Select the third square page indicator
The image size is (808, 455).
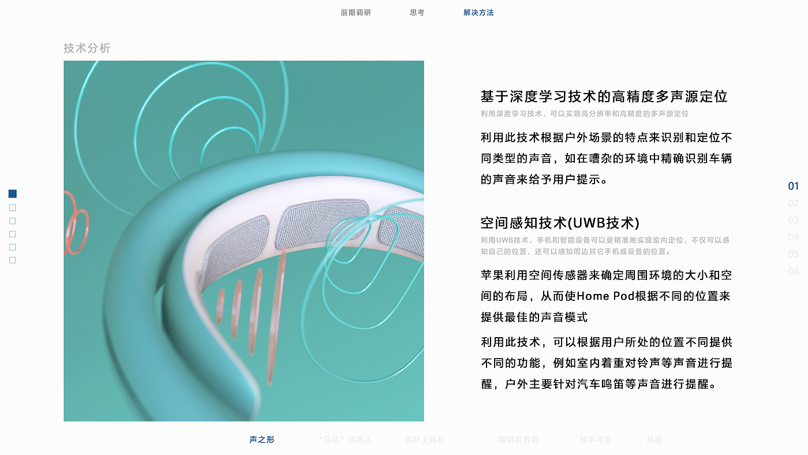tap(13, 221)
